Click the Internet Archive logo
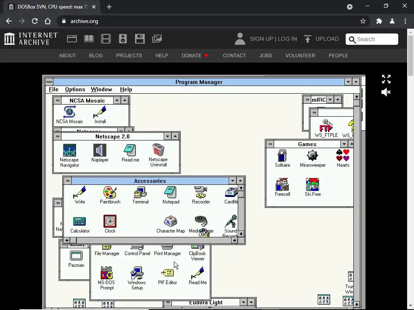This screenshot has width=414, height=310. point(31,39)
